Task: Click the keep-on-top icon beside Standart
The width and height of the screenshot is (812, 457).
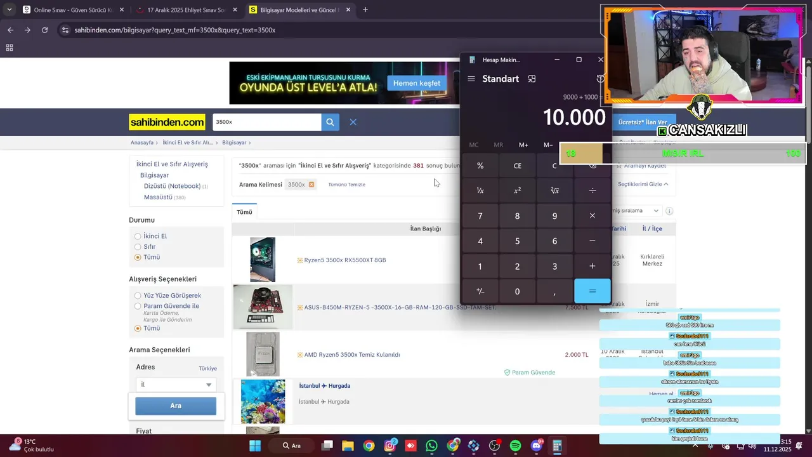Action: [x=532, y=79]
